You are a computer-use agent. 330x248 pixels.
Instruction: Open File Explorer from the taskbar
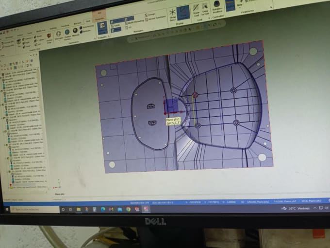(x=79, y=210)
